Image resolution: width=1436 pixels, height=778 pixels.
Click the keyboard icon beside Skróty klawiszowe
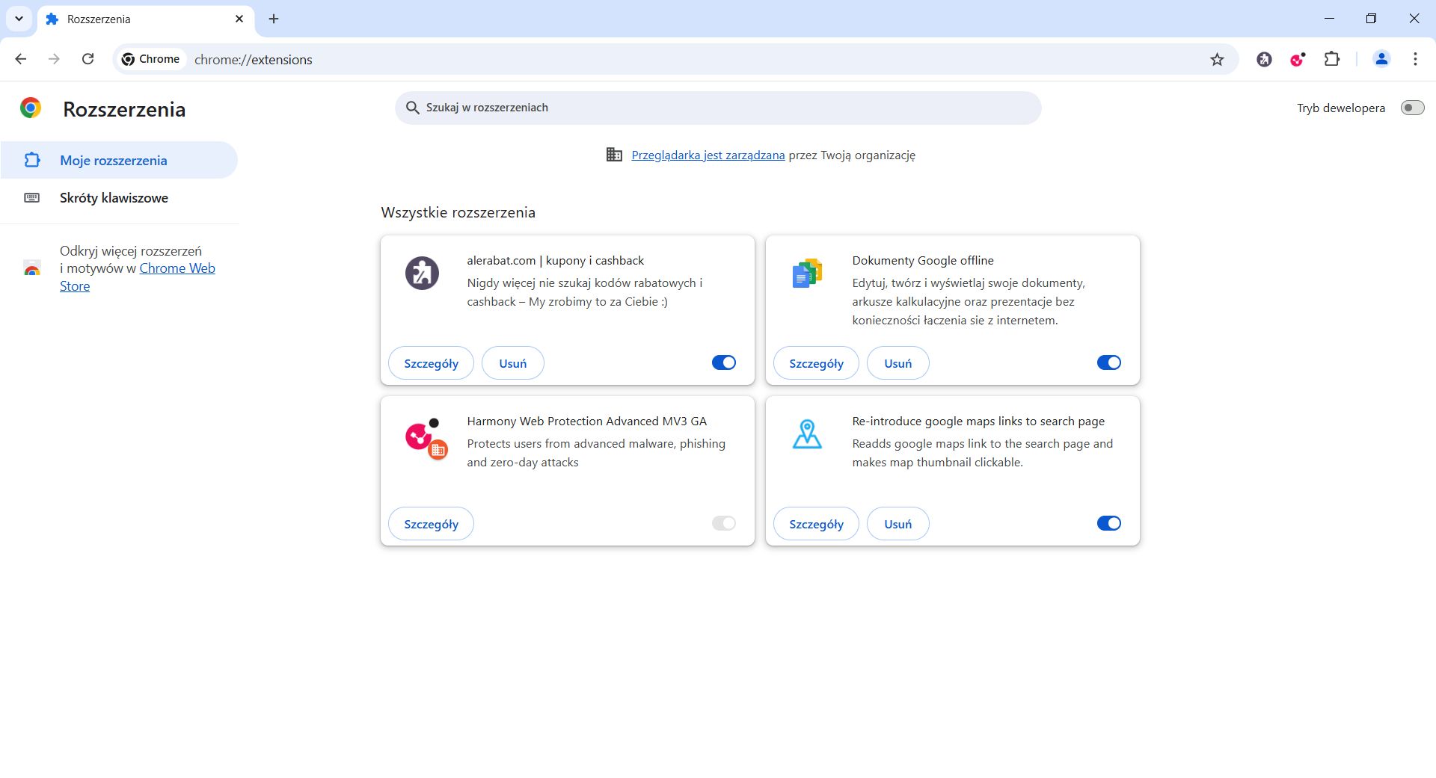point(31,198)
